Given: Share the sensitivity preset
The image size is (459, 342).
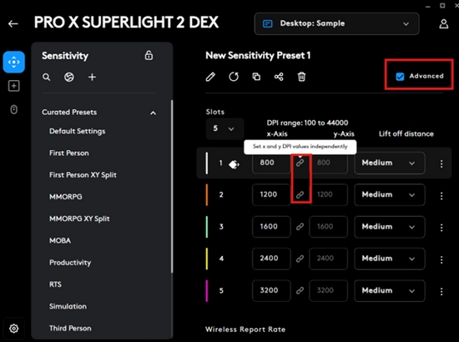Looking at the screenshot, I should (279, 77).
